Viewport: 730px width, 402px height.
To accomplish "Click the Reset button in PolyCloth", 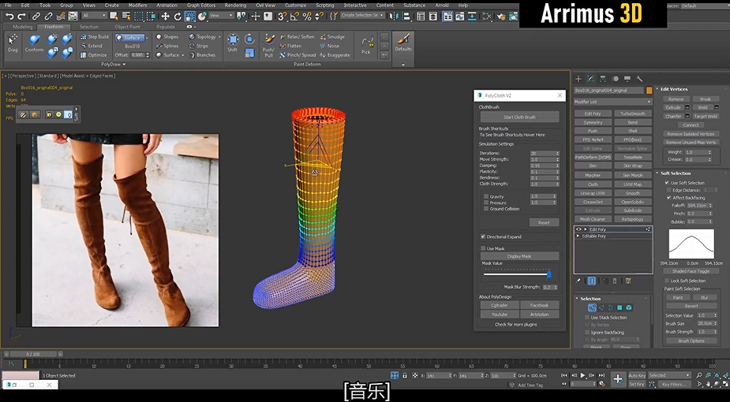I will click(x=544, y=222).
